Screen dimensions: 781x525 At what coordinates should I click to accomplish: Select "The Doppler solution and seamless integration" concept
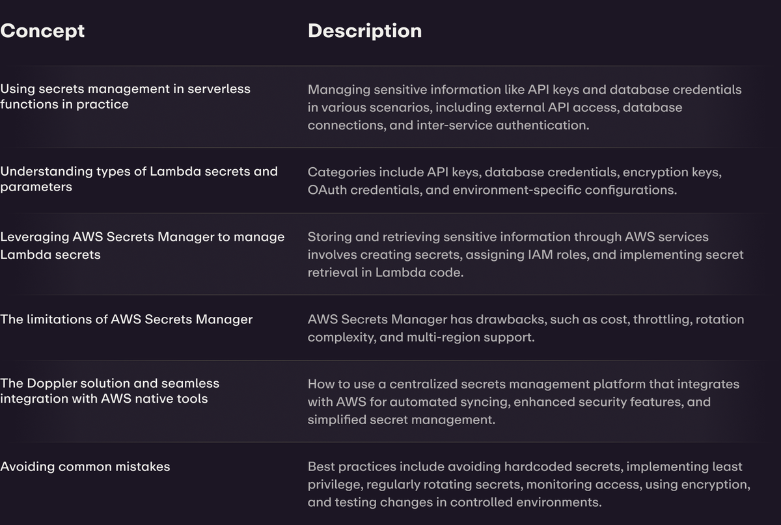(x=109, y=391)
